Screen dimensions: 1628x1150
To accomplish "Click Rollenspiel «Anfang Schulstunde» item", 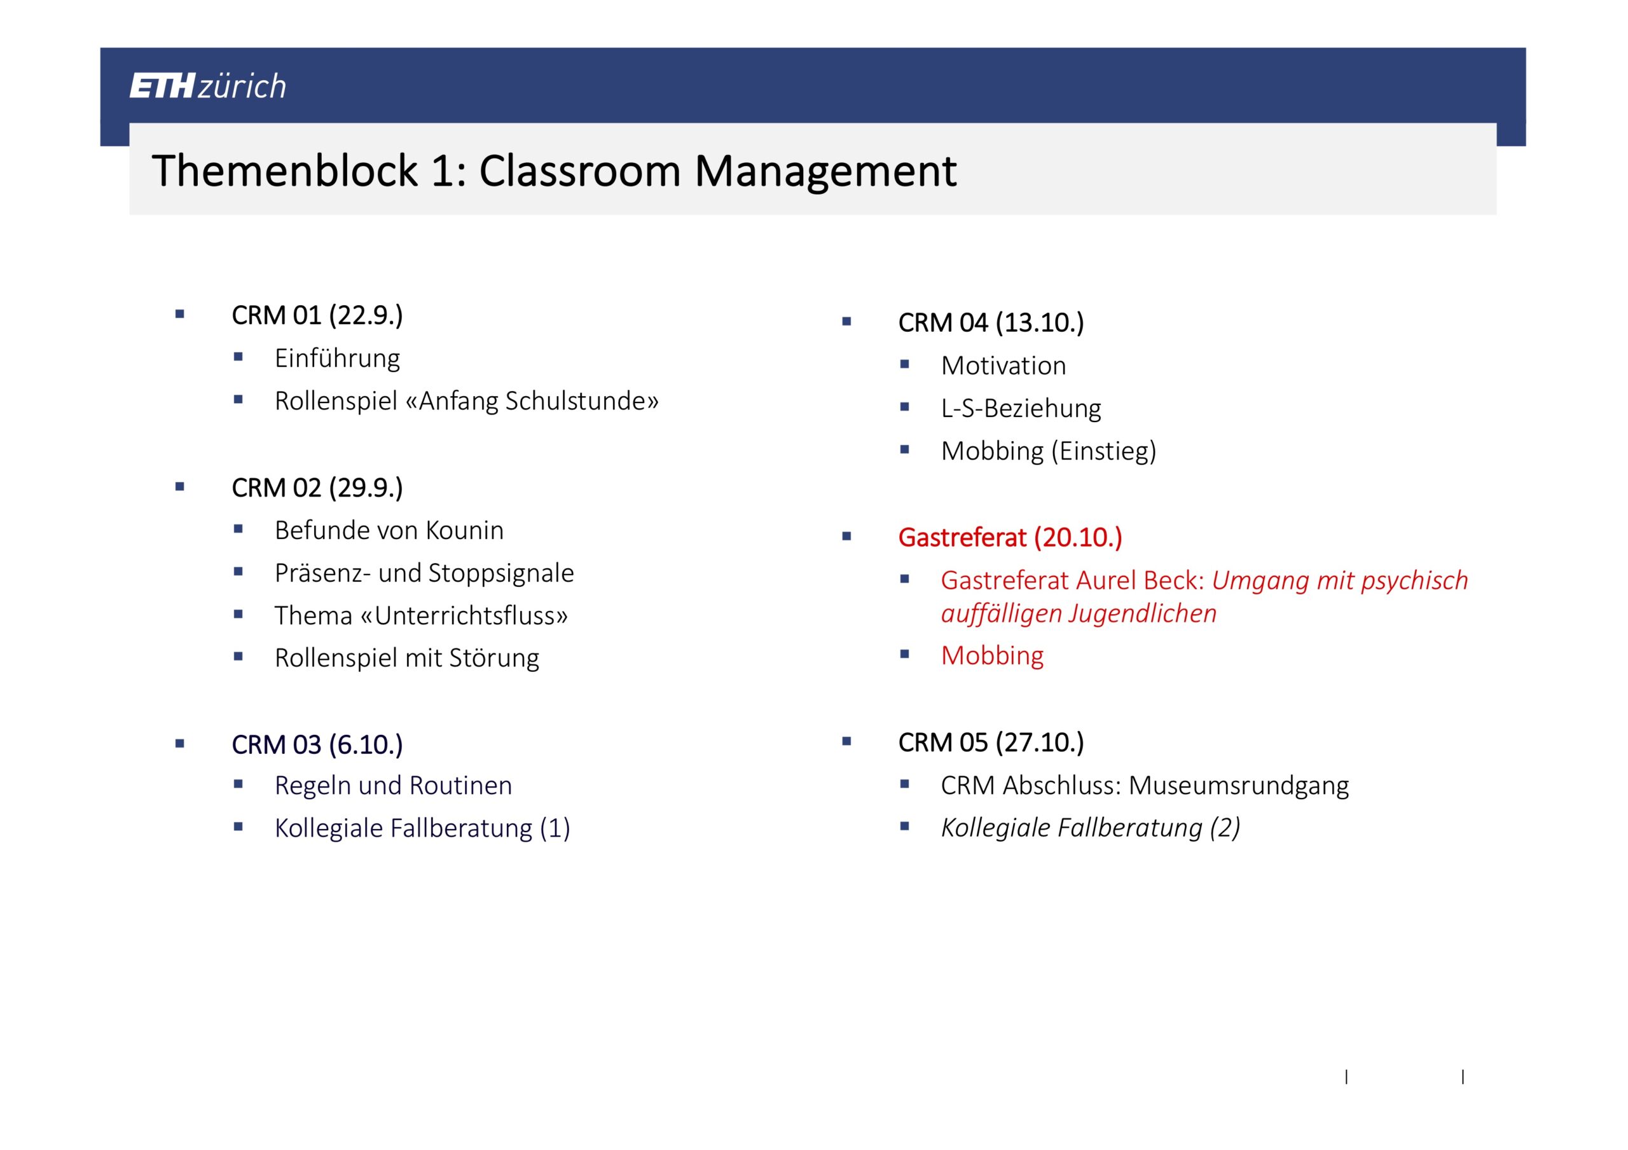I will tap(467, 400).
